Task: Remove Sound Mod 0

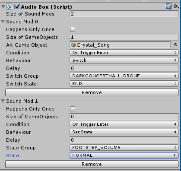Action: pyautogui.click(x=92, y=93)
